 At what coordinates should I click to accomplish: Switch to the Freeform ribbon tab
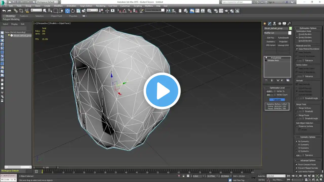(x=24, y=16)
